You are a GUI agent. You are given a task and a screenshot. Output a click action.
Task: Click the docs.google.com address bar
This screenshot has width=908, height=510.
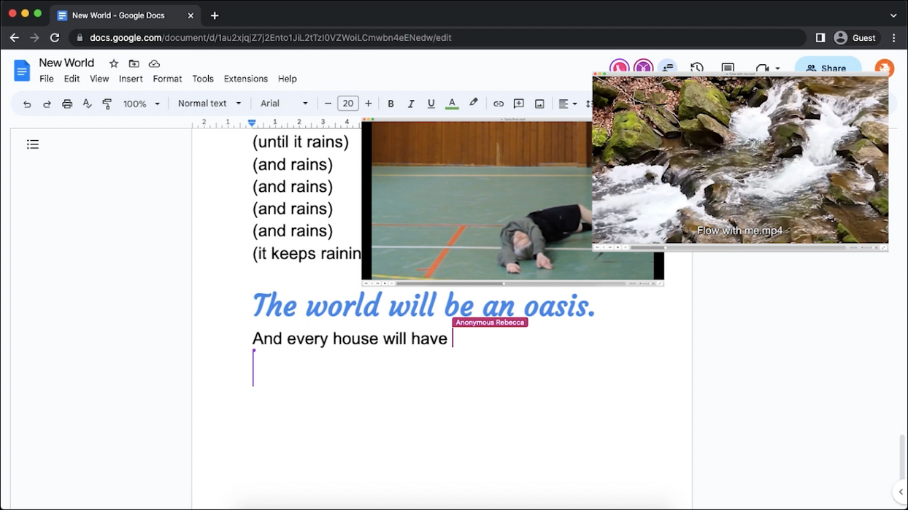point(438,37)
